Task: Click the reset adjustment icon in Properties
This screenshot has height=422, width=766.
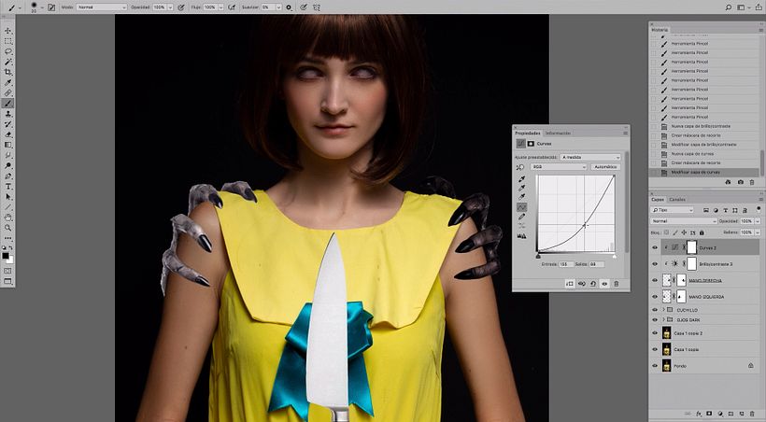Action: click(x=593, y=283)
